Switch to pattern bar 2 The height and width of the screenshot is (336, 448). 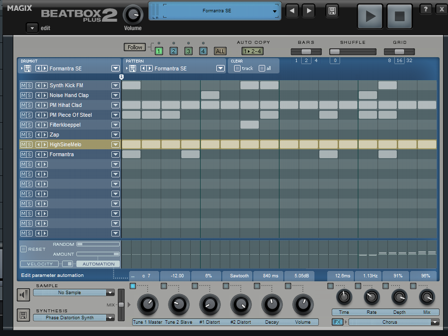pyautogui.click(x=173, y=51)
